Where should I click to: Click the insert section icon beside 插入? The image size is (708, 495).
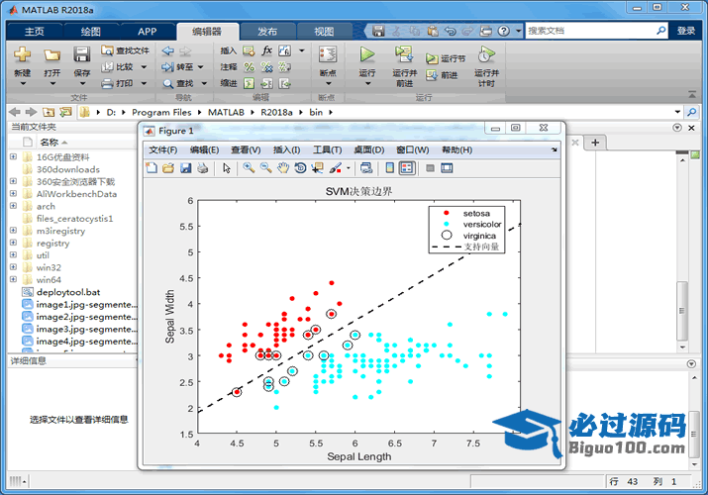coord(249,50)
